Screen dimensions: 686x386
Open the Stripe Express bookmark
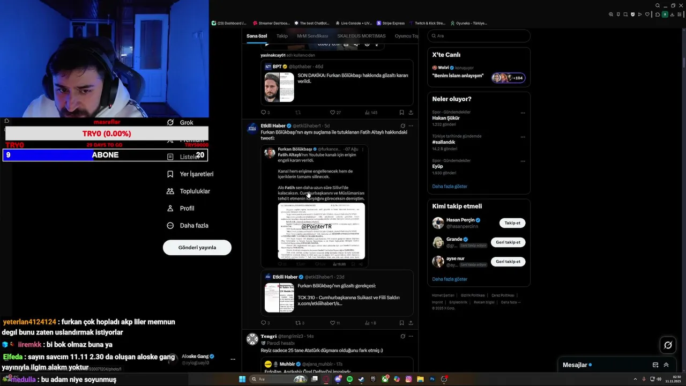tap(391, 23)
